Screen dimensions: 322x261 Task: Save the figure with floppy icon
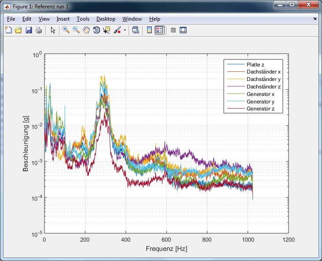(29, 30)
